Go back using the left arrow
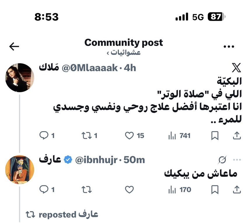 tap(14, 46)
